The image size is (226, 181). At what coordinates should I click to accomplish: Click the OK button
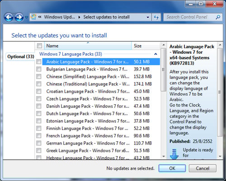pyautogui.click(x=172, y=168)
